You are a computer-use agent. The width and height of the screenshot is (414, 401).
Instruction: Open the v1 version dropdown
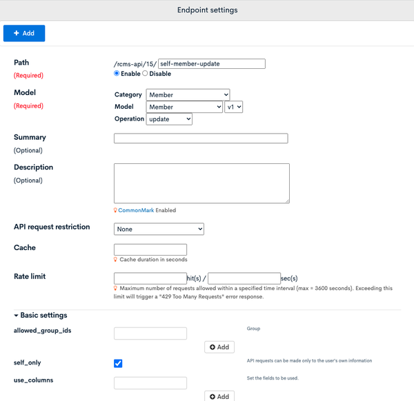[233, 107]
